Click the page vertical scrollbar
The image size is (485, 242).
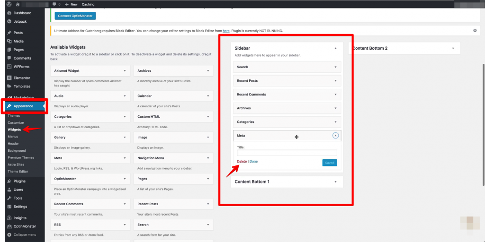483,125
